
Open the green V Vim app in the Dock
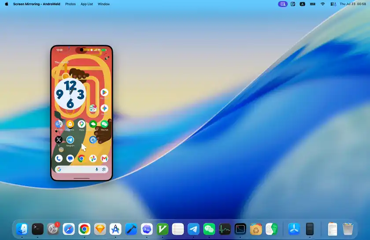tap(163, 229)
